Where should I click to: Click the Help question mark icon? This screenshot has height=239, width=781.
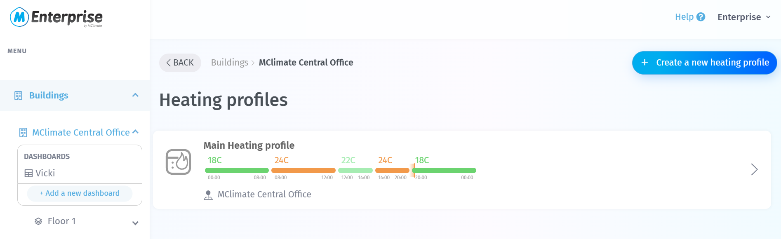pos(701,17)
